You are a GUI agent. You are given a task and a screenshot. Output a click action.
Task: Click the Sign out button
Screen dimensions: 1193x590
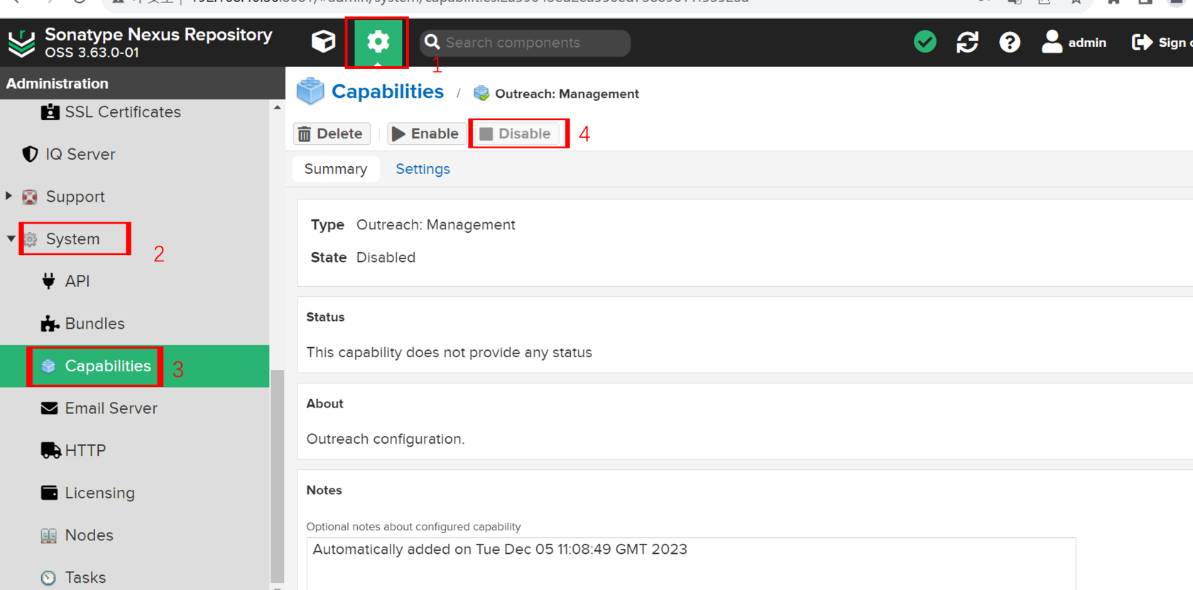click(x=1162, y=43)
